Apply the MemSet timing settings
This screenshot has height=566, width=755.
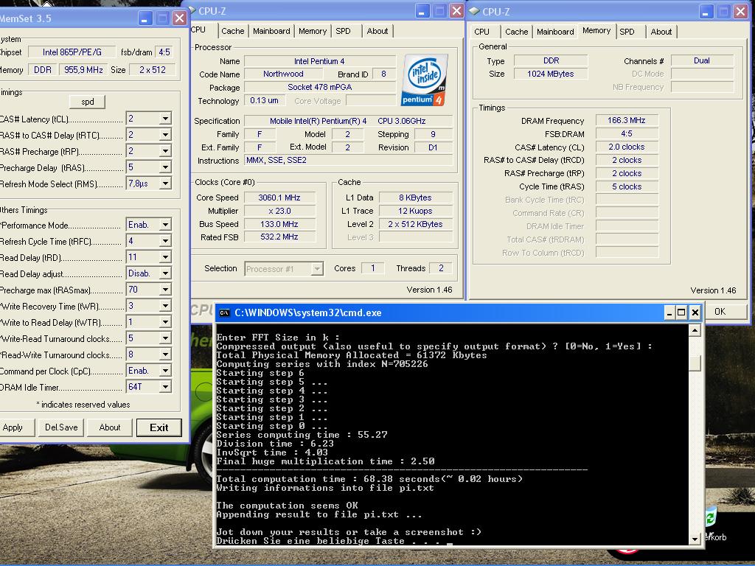point(17,427)
